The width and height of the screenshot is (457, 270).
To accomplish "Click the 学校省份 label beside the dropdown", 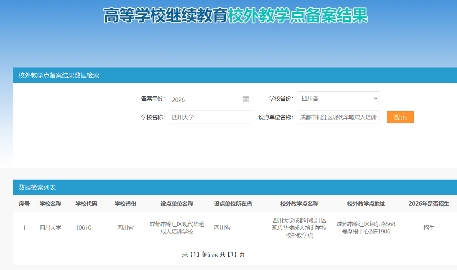I will coord(281,98).
